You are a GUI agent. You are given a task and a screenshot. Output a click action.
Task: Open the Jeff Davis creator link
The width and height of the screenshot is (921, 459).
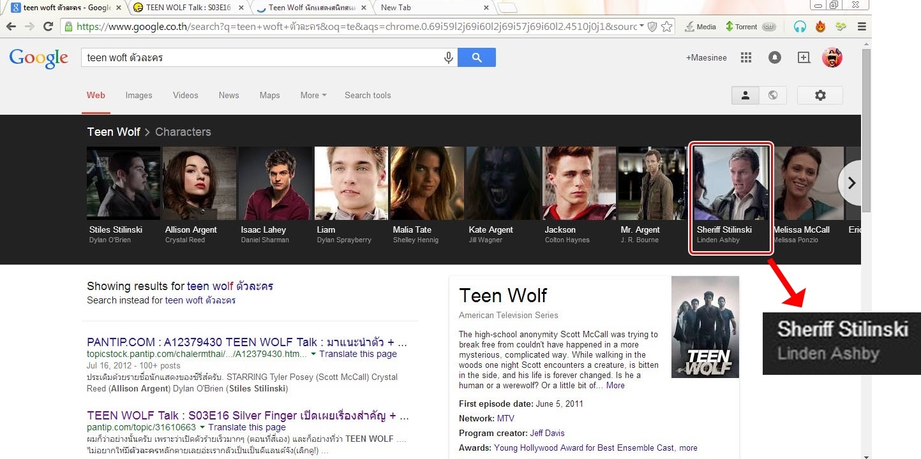coord(547,433)
